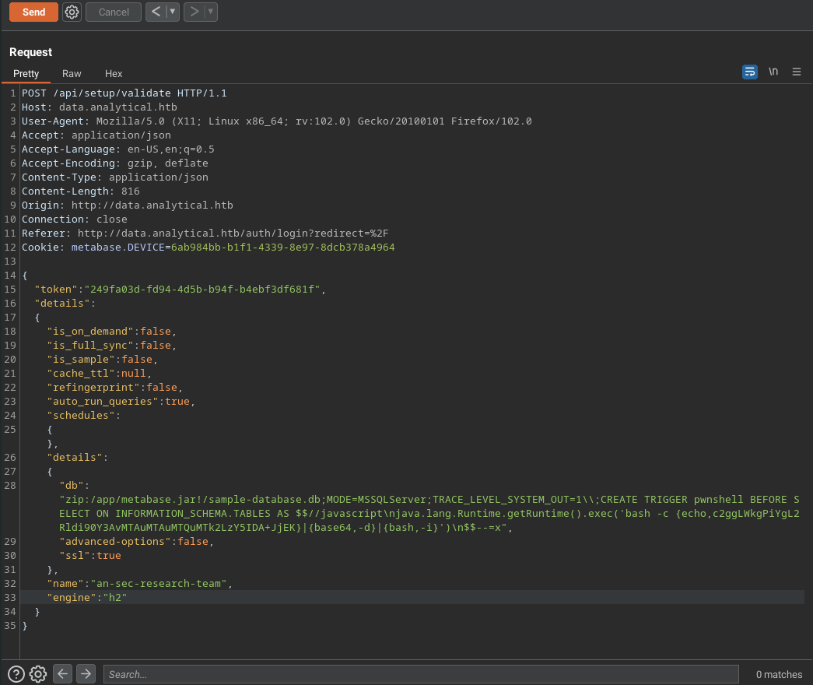Click the User-Agent header line
This screenshot has width=813, height=685.
pyautogui.click(x=276, y=121)
